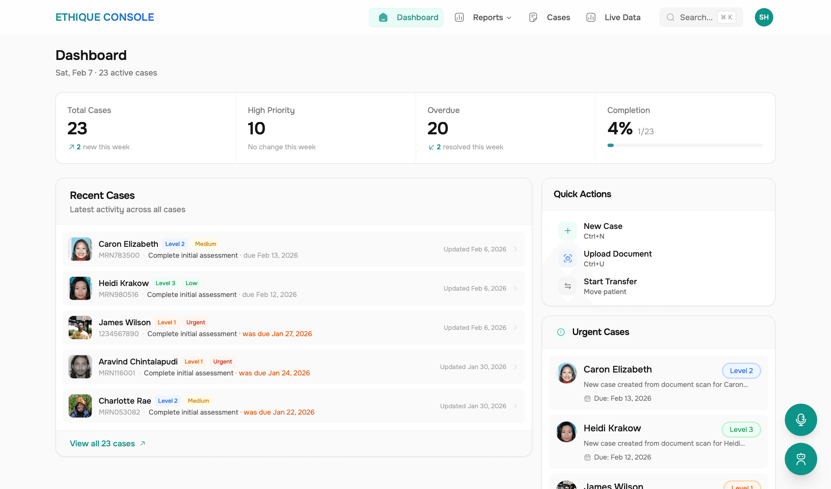Click the Completion progress bar

(685, 145)
